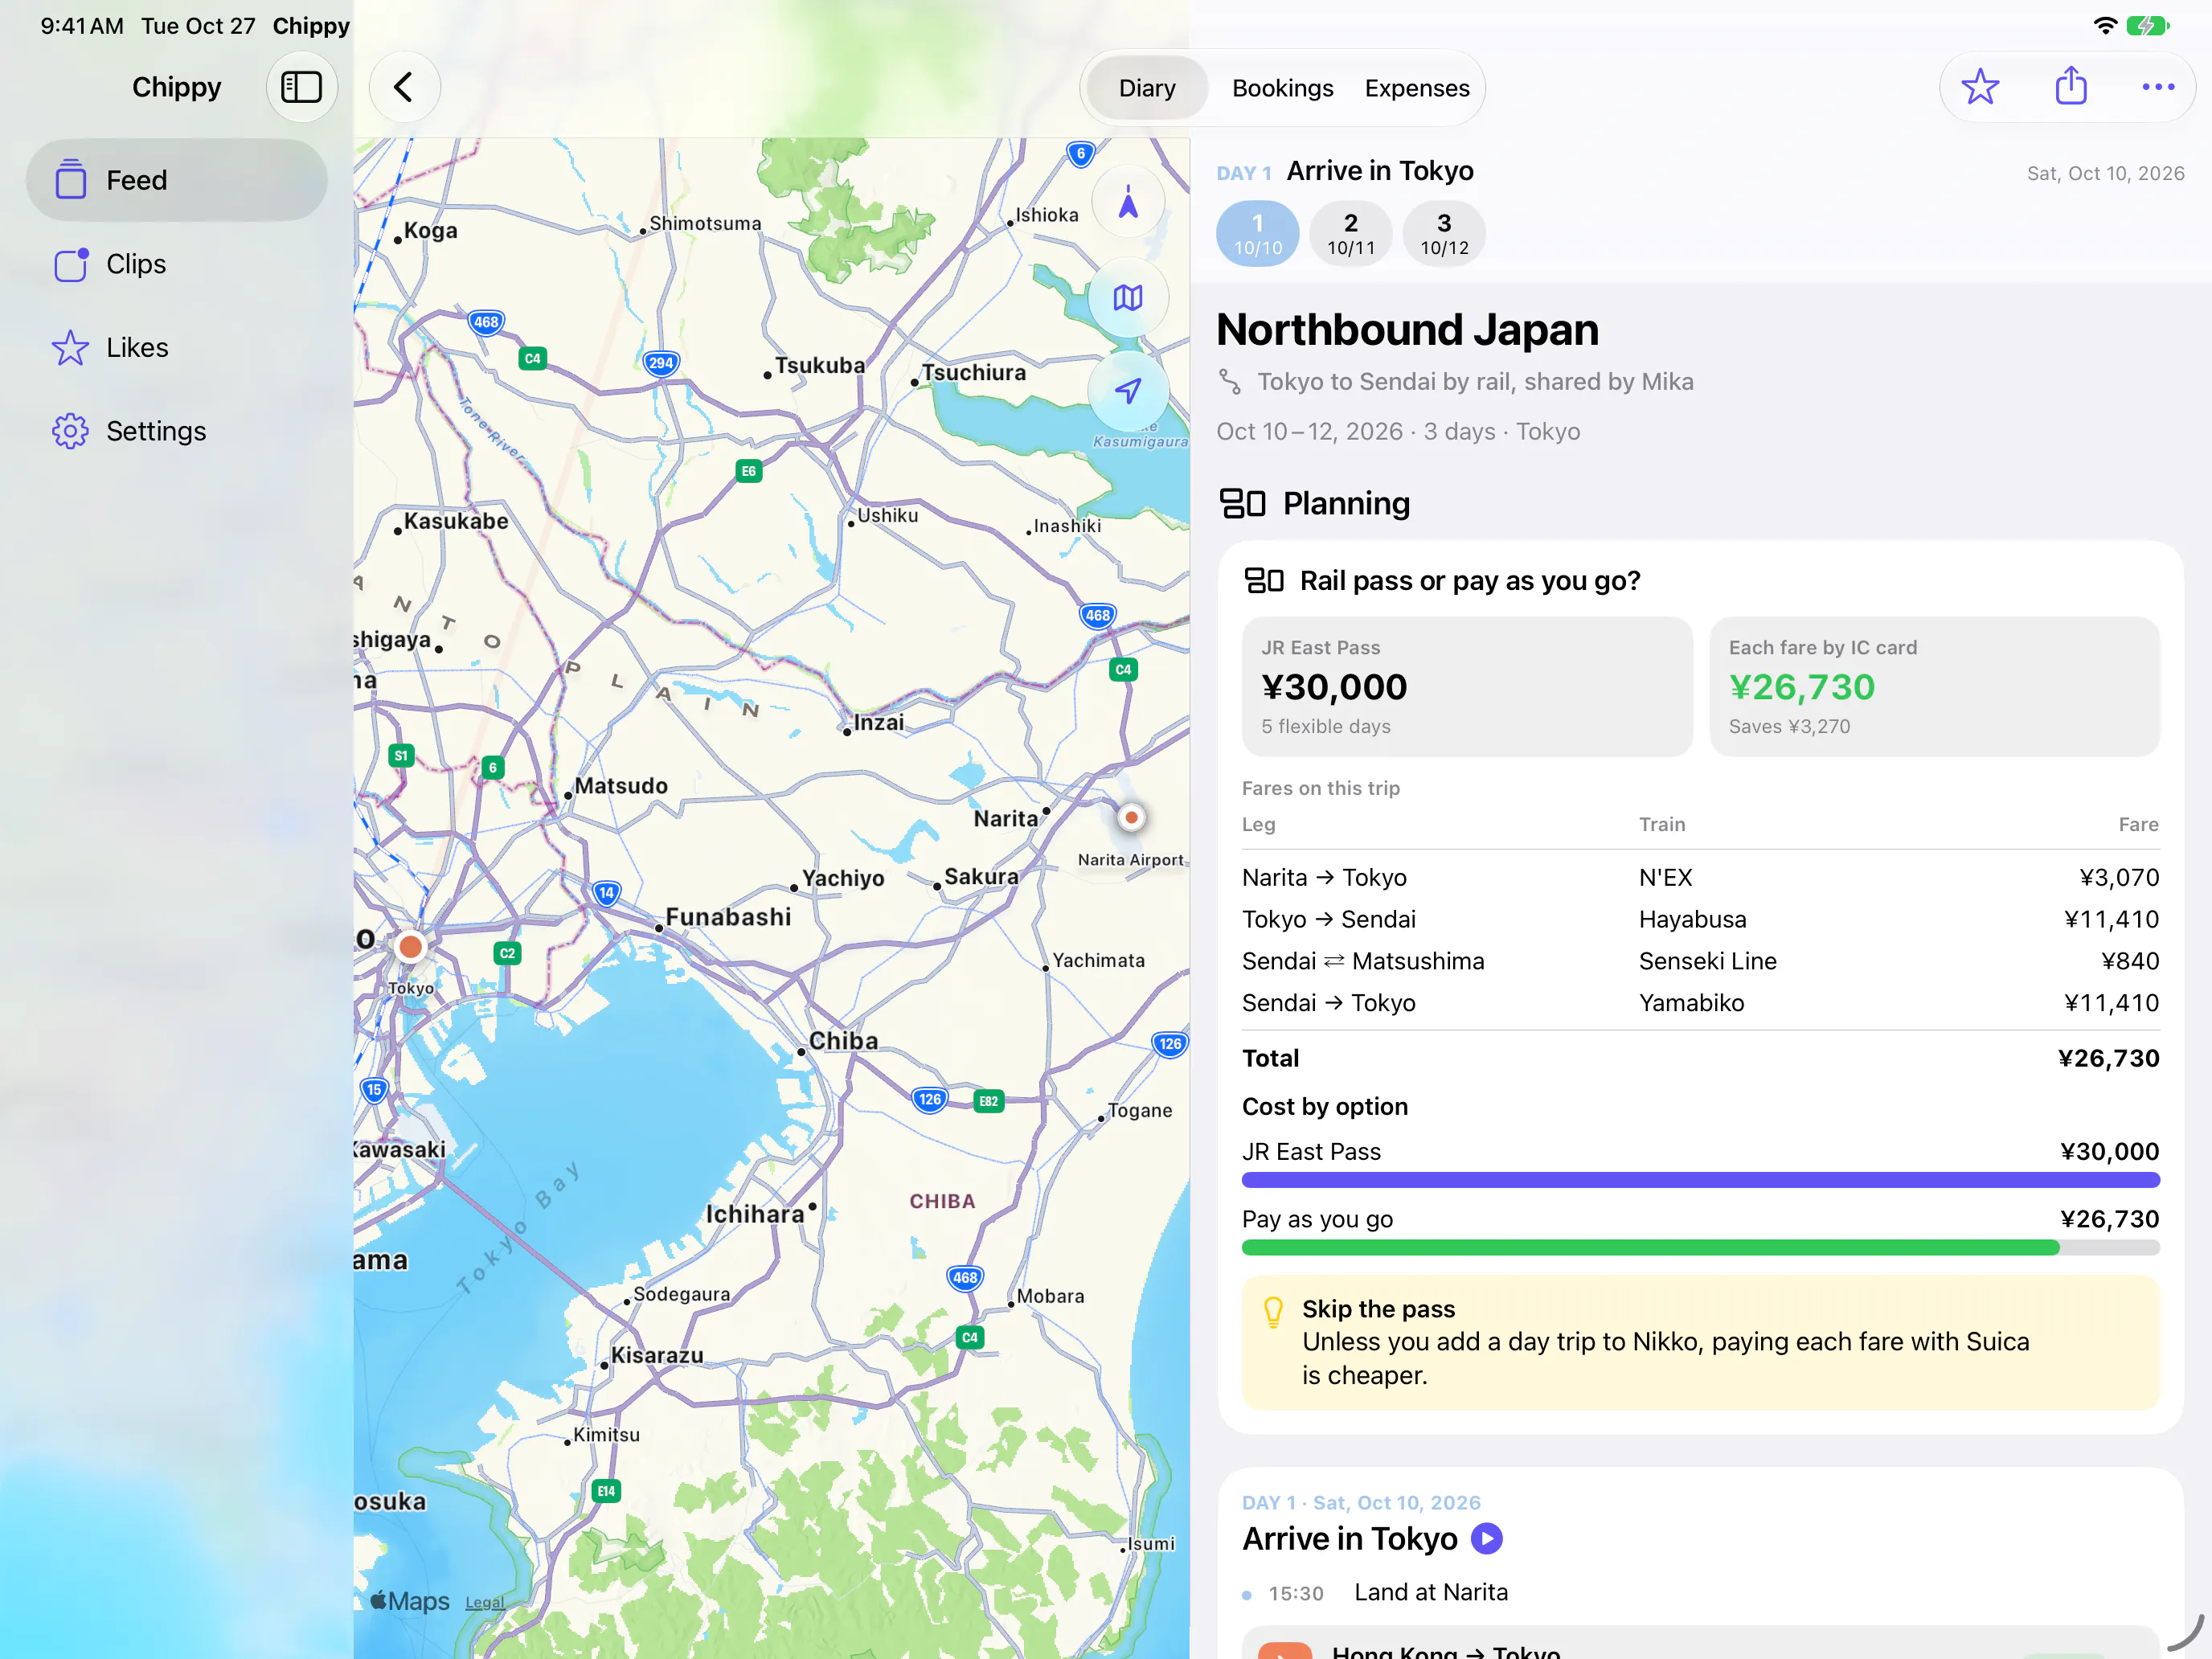
Task: Open Settings in the sidebar
Action: (177, 431)
